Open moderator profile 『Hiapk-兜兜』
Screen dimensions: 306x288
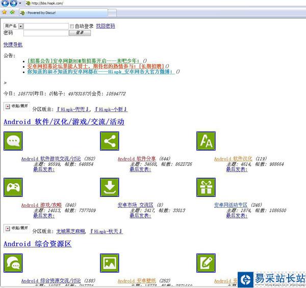73,109
